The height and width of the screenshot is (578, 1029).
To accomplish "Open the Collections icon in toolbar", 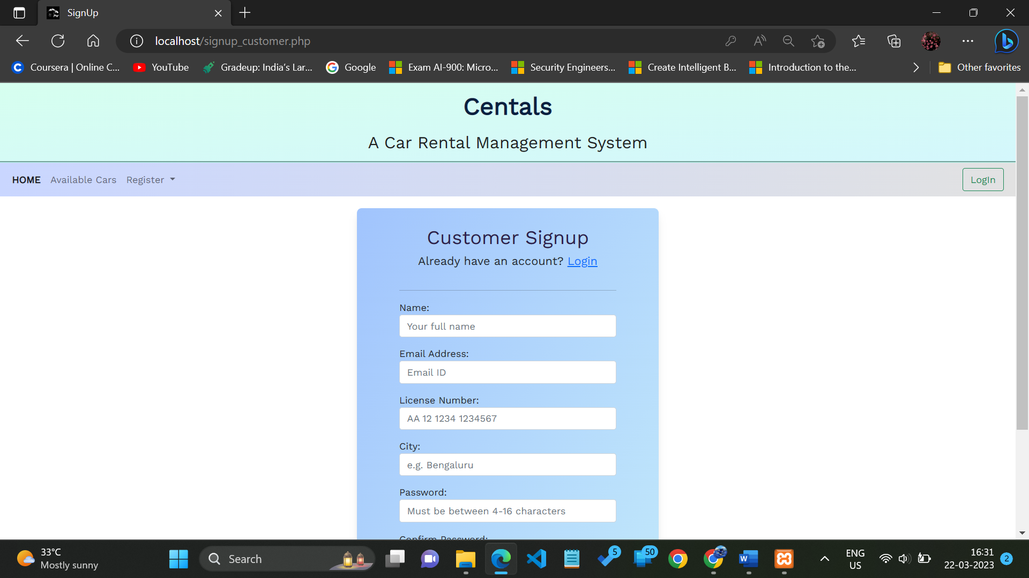I will pyautogui.click(x=893, y=41).
